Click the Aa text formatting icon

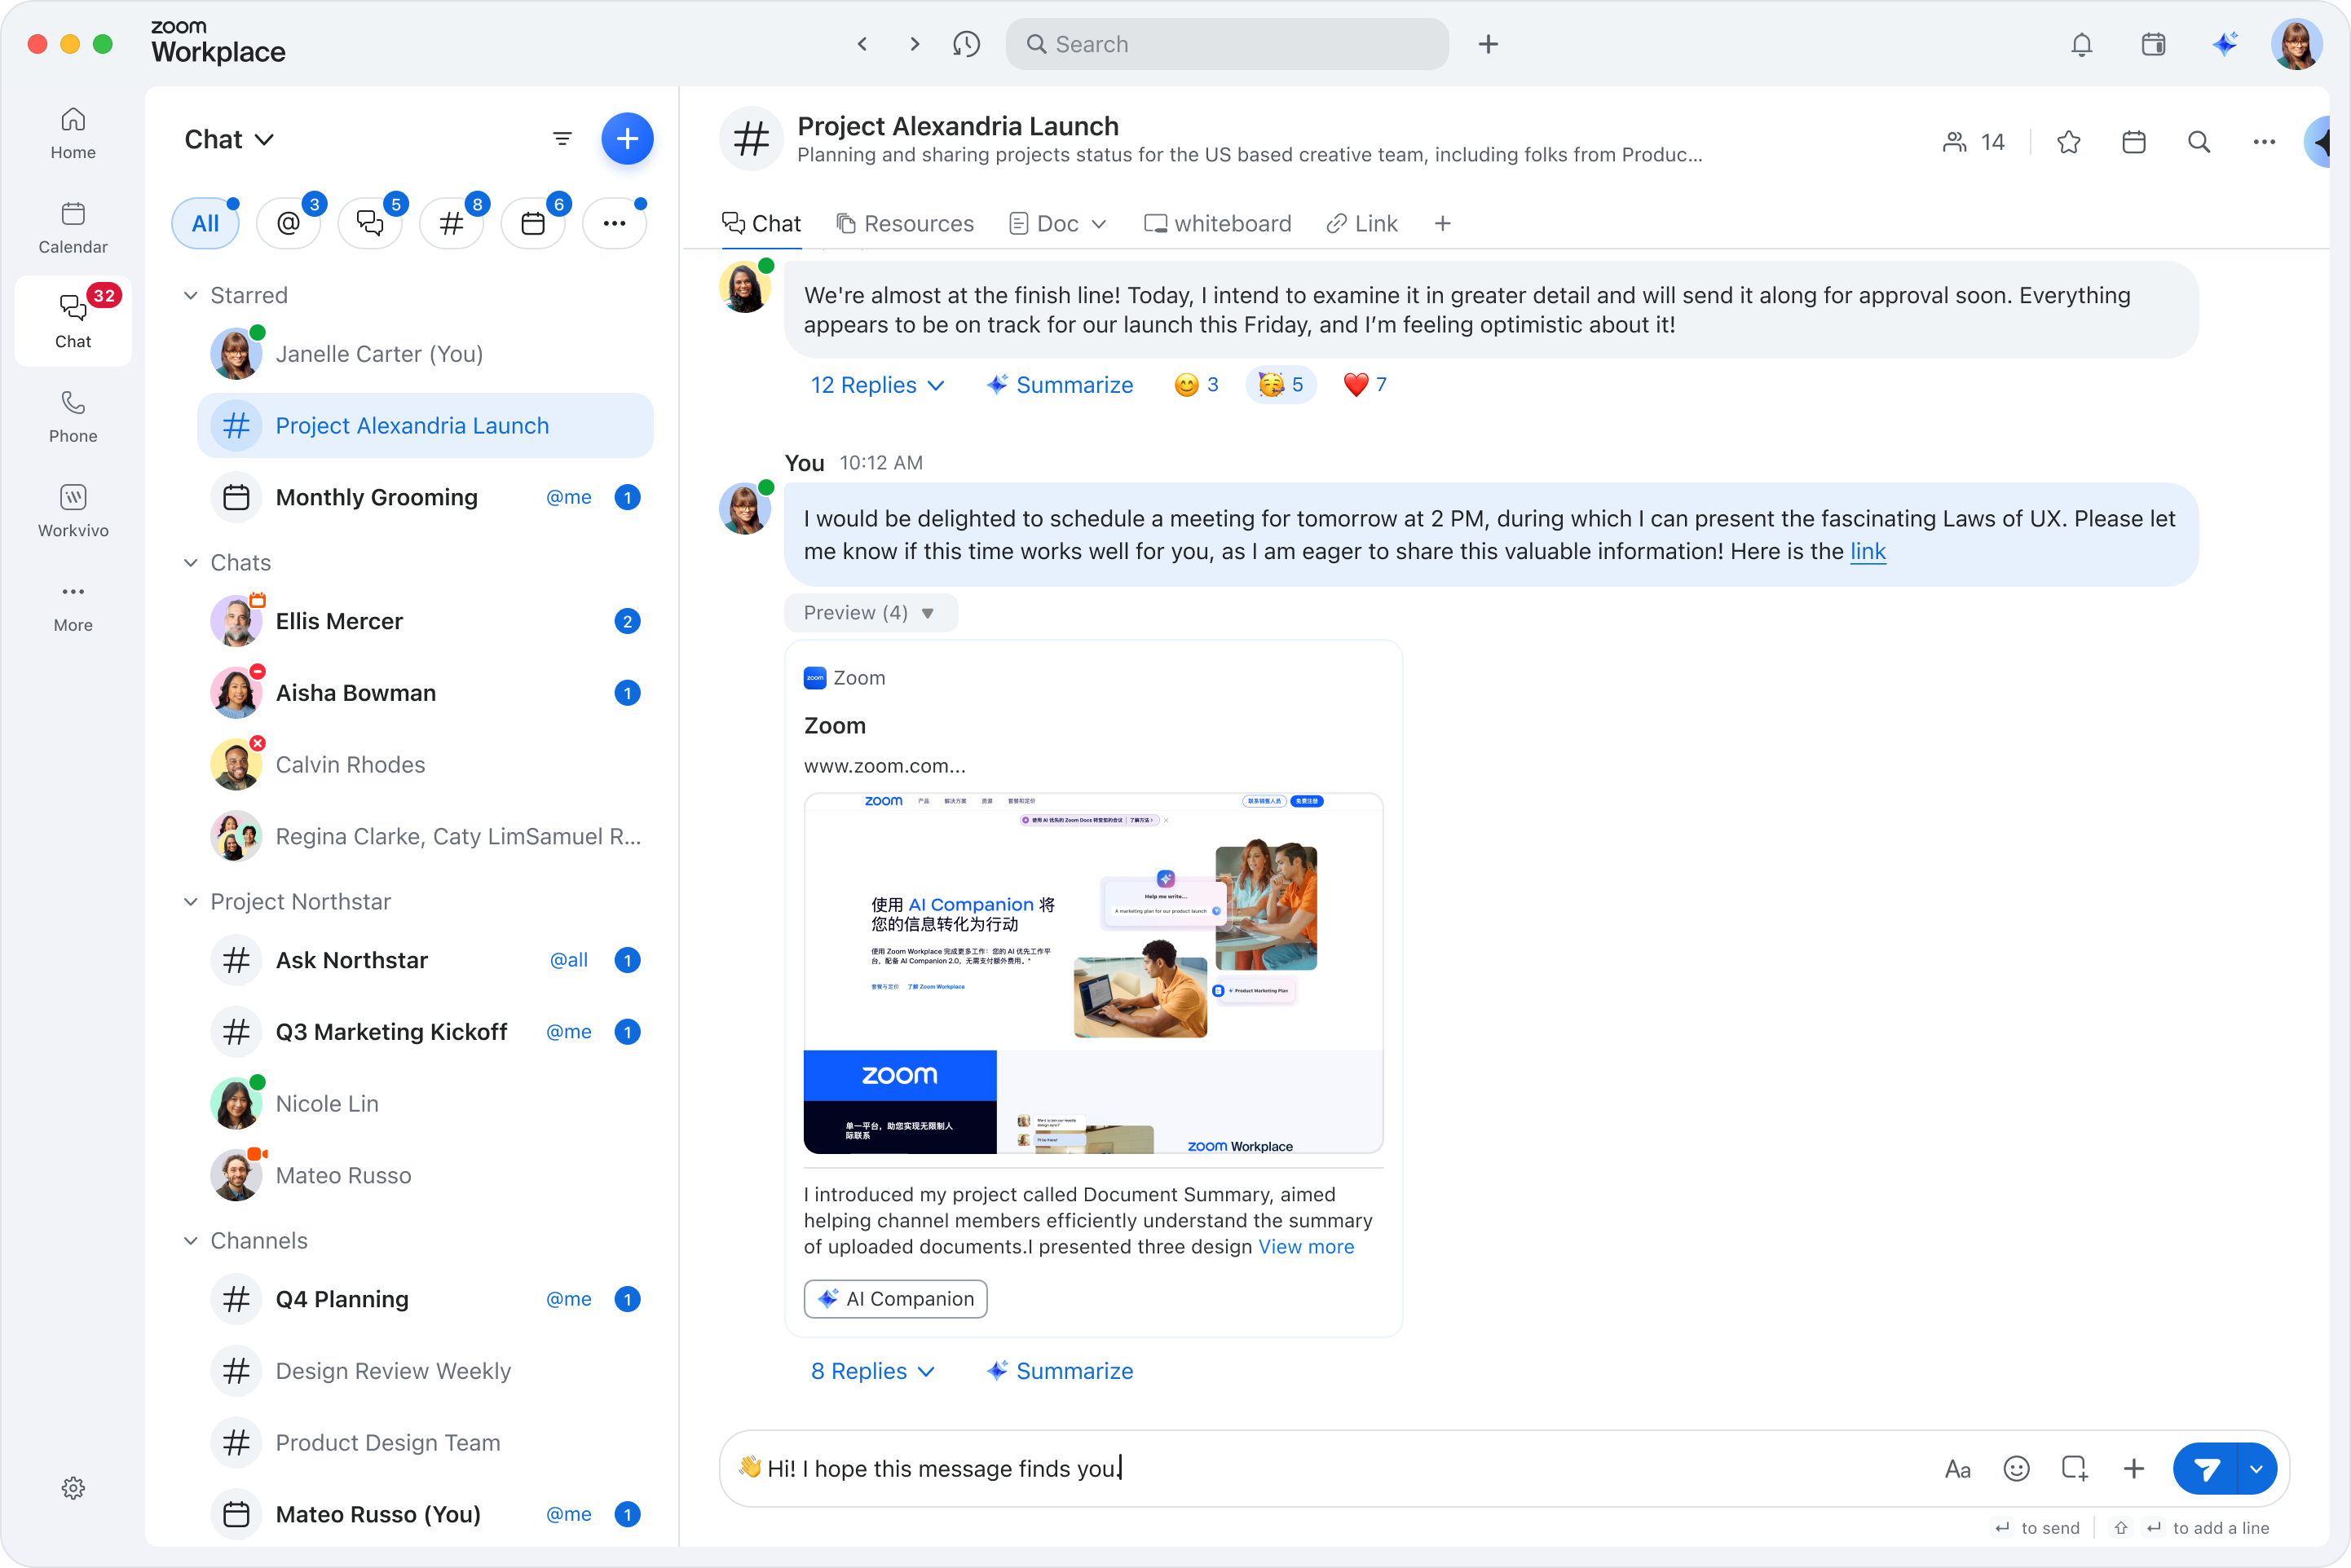pyautogui.click(x=1957, y=1468)
